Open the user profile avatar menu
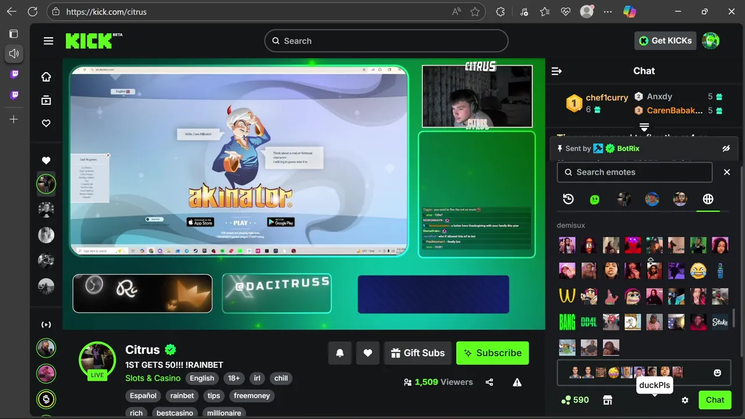This screenshot has height=419, width=745. pos(711,41)
